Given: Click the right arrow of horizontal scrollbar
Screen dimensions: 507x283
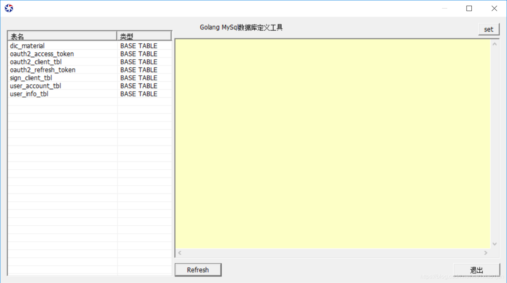Looking at the screenshot, I should 486,253.
